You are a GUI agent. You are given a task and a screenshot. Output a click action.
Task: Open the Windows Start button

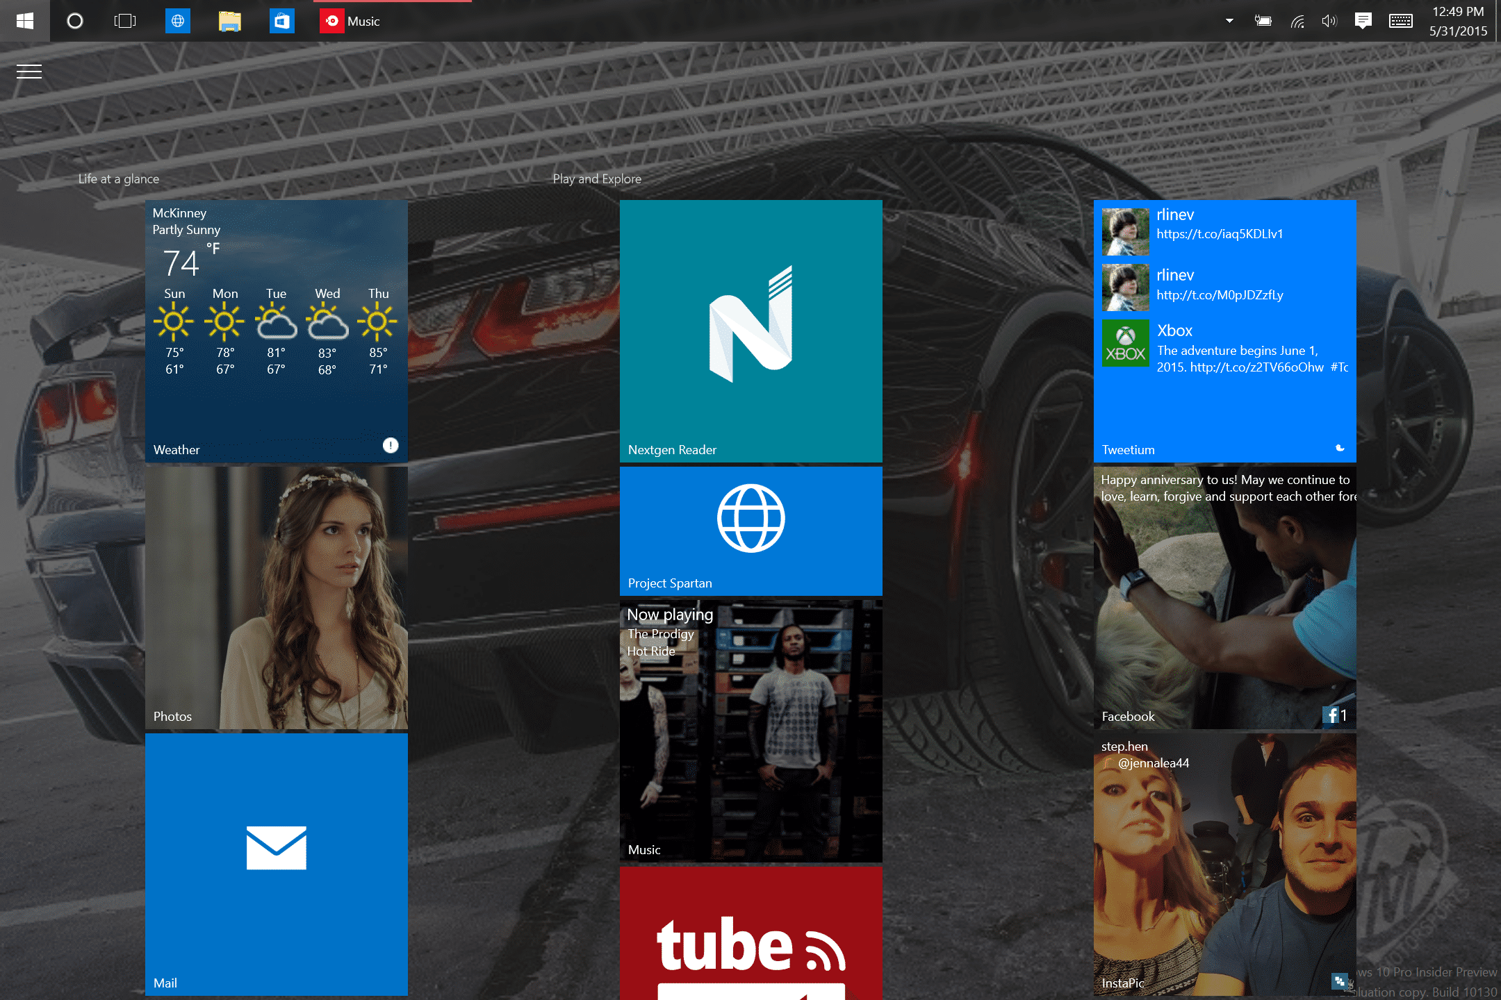tap(25, 21)
